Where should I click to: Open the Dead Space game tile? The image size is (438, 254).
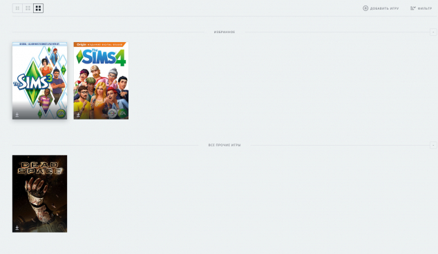pos(39,194)
